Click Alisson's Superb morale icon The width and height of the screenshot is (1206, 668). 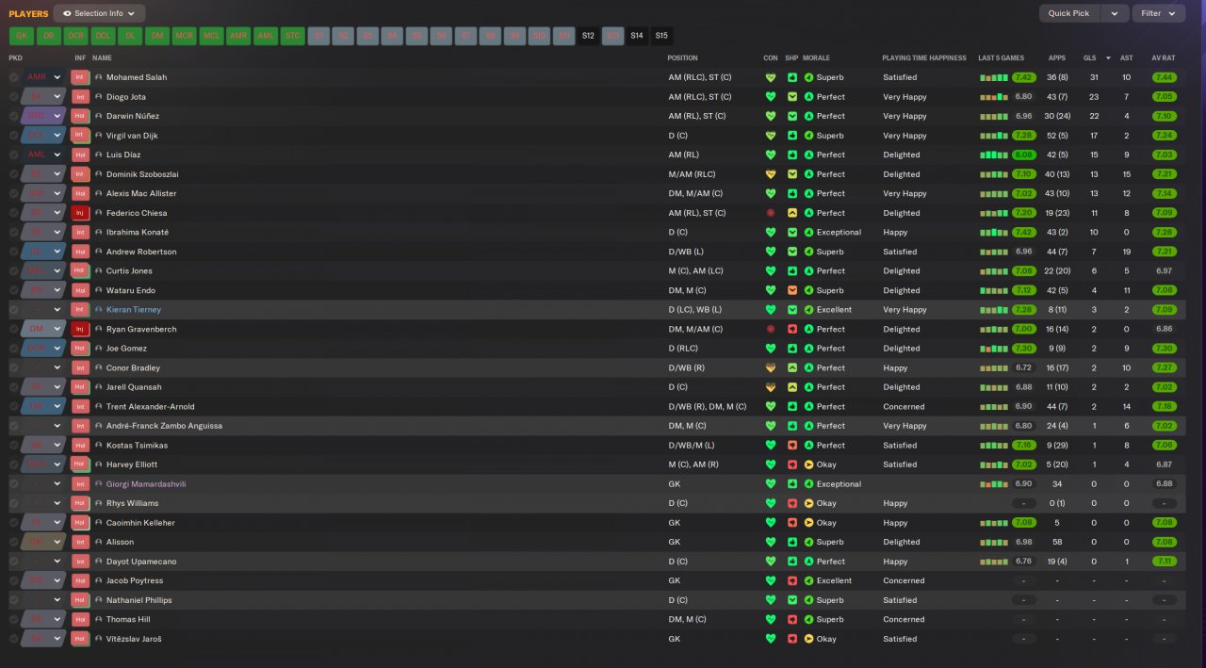808,542
